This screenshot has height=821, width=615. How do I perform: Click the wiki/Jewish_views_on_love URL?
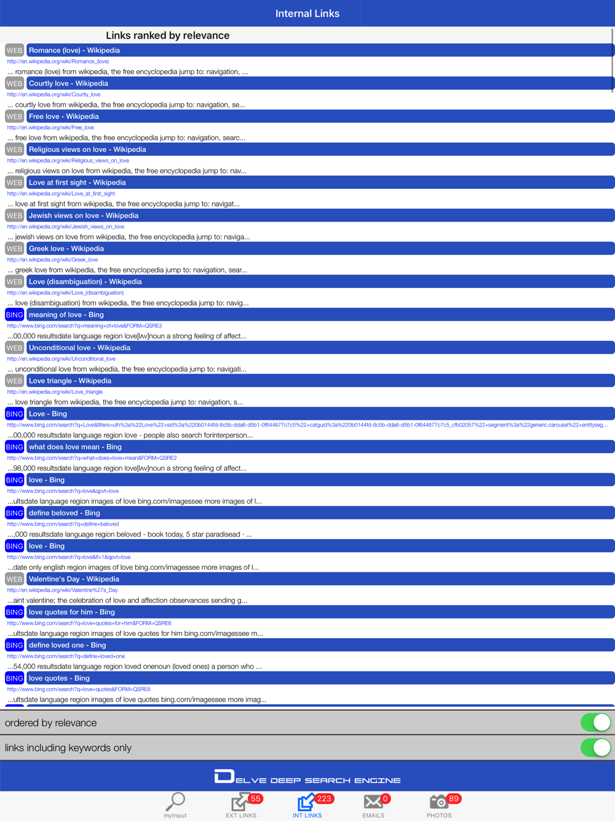click(x=66, y=226)
